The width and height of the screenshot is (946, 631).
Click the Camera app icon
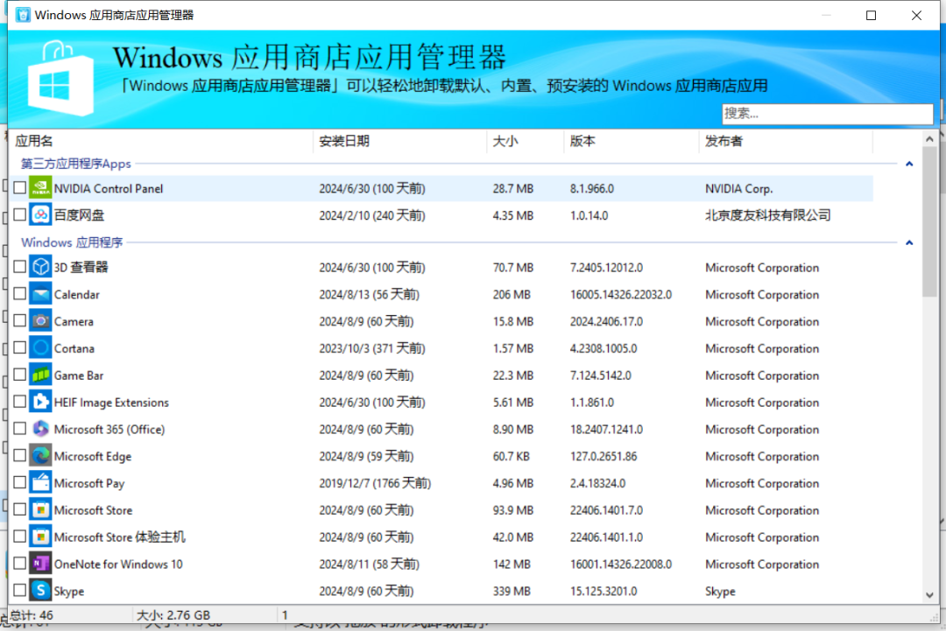coord(40,321)
